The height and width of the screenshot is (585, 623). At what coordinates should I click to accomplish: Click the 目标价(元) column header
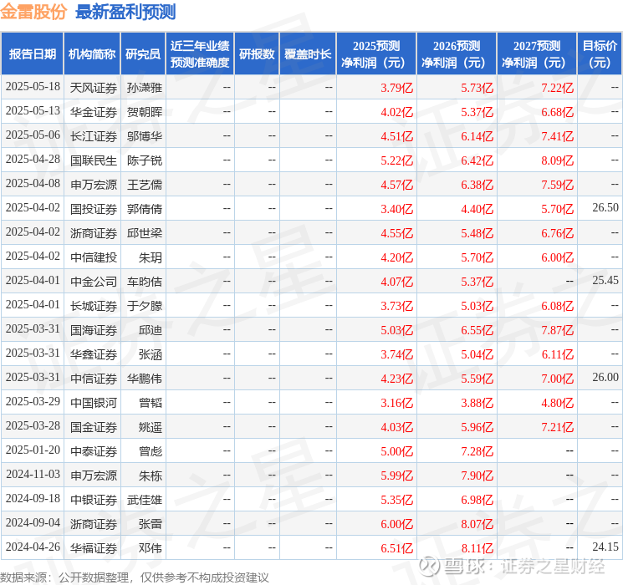coord(600,54)
